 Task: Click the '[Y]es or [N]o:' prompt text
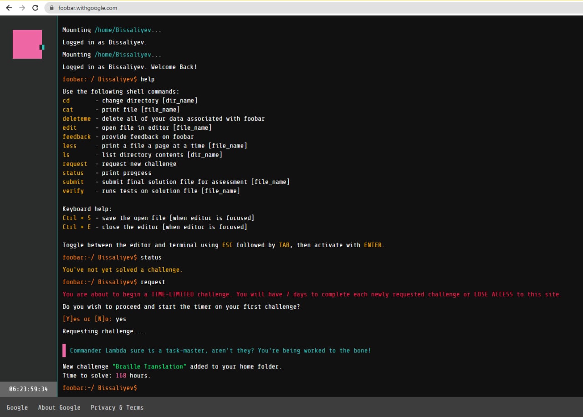point(87,319)
